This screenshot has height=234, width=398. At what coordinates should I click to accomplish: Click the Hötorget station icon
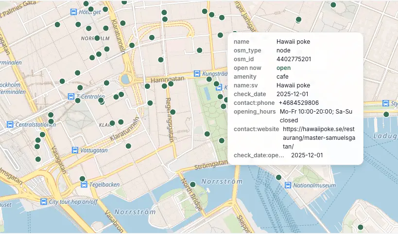[73, 12]
